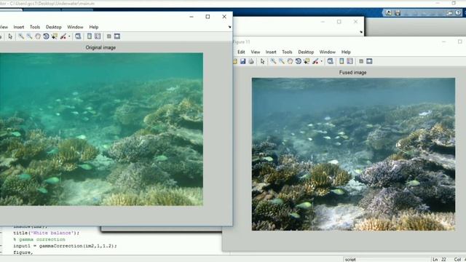Click Save icon in Figure 11 toolbar
The height and width of the screenshot is (262, 466).
(242, 61)
